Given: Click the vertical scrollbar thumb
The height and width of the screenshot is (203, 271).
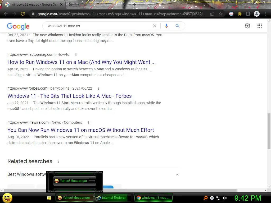Looking at the screenshot, I should point(269,131).
